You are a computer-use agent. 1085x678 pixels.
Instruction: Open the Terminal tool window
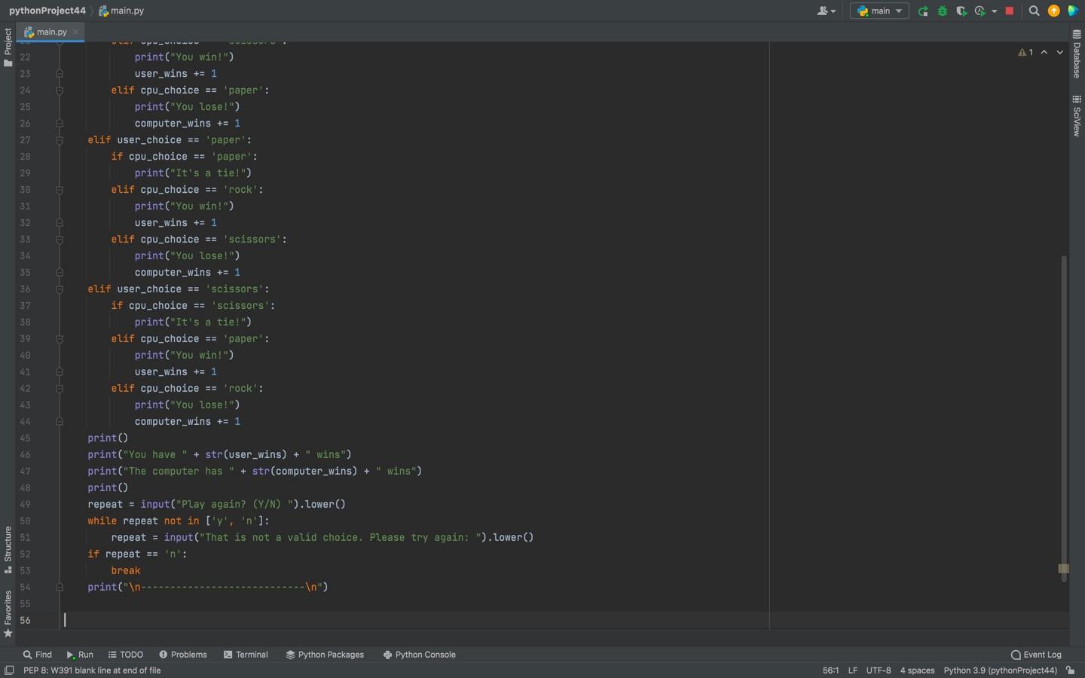[246, 655]
